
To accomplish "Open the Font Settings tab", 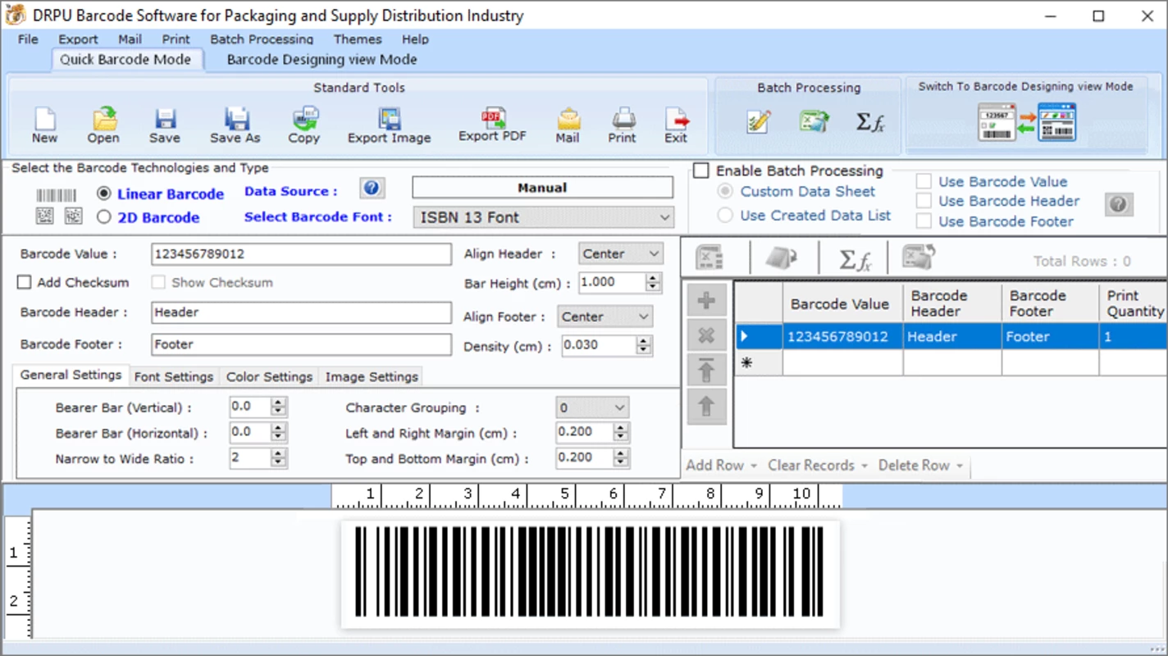I will pyautogui.click(x=174, y=376).
